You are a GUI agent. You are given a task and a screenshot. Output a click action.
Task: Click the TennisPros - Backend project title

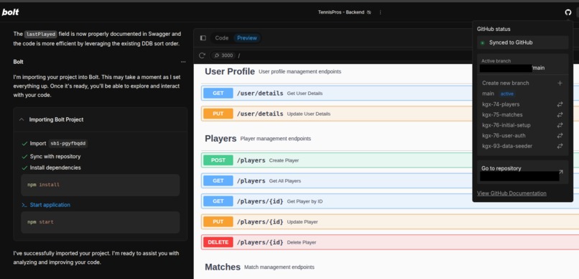click(x=341, y=12)
